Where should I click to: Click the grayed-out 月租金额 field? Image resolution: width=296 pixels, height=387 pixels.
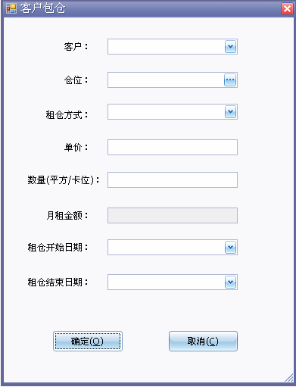coord(173,216)
